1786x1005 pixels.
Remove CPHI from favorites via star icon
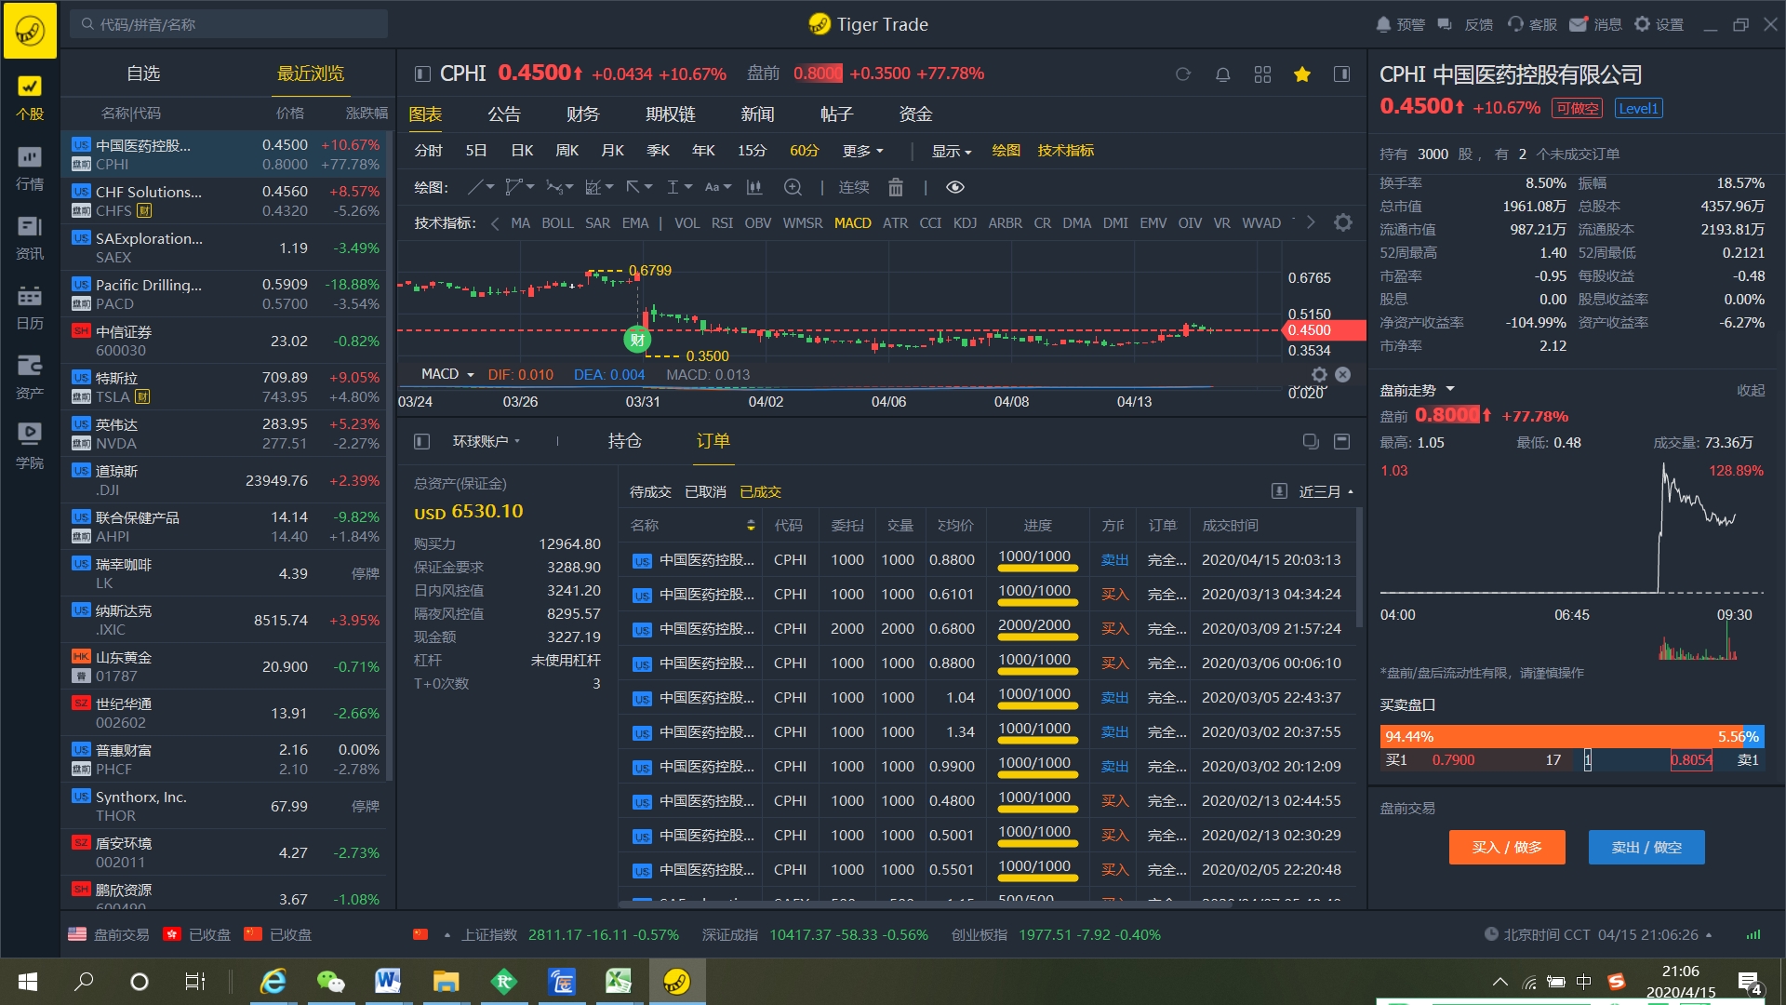point(1302,74)
